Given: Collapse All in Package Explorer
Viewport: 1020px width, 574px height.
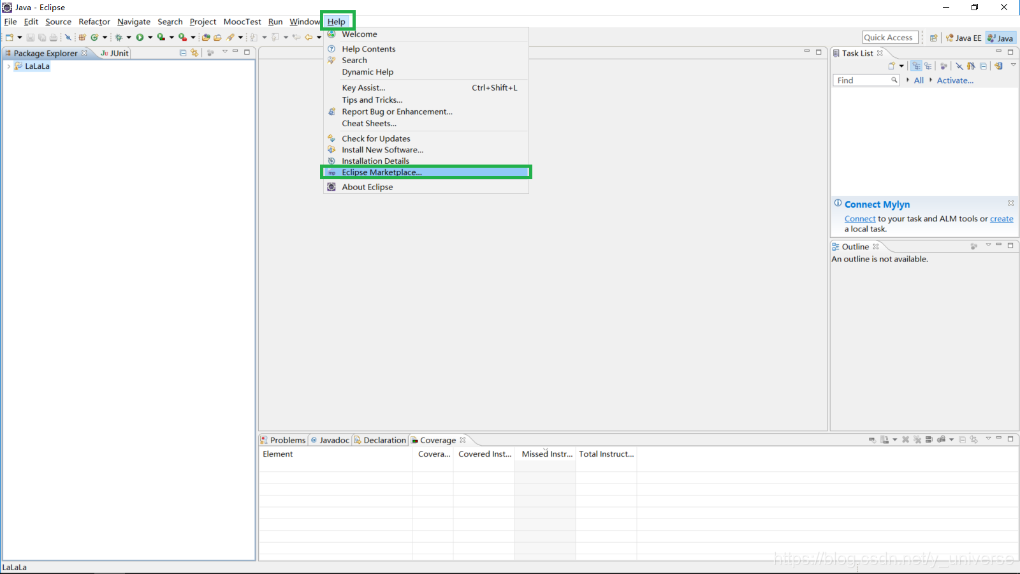Looking at the screenshot, I should 183,53.
